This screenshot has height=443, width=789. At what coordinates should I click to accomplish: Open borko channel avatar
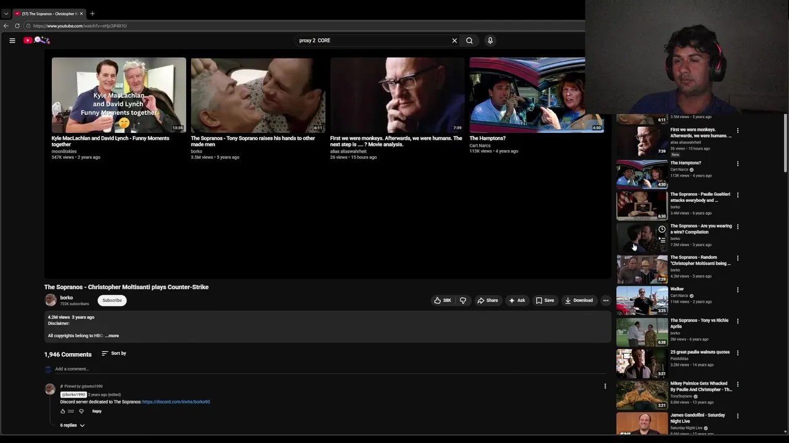point(51,300)
